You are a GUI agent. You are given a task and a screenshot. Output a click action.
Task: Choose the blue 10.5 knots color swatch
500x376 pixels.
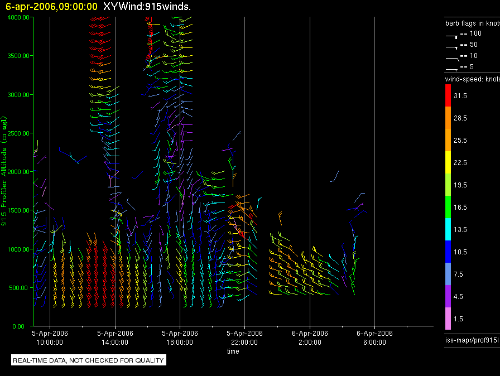pyautogui.click(x=448, y=252)
